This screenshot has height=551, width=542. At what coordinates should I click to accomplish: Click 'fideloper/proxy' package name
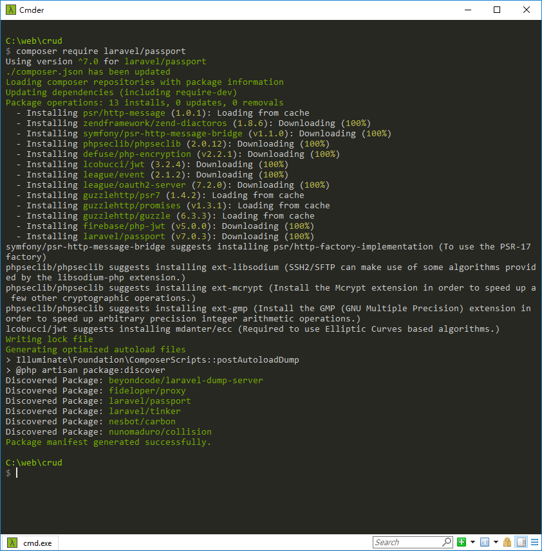[x=147, y=391]
